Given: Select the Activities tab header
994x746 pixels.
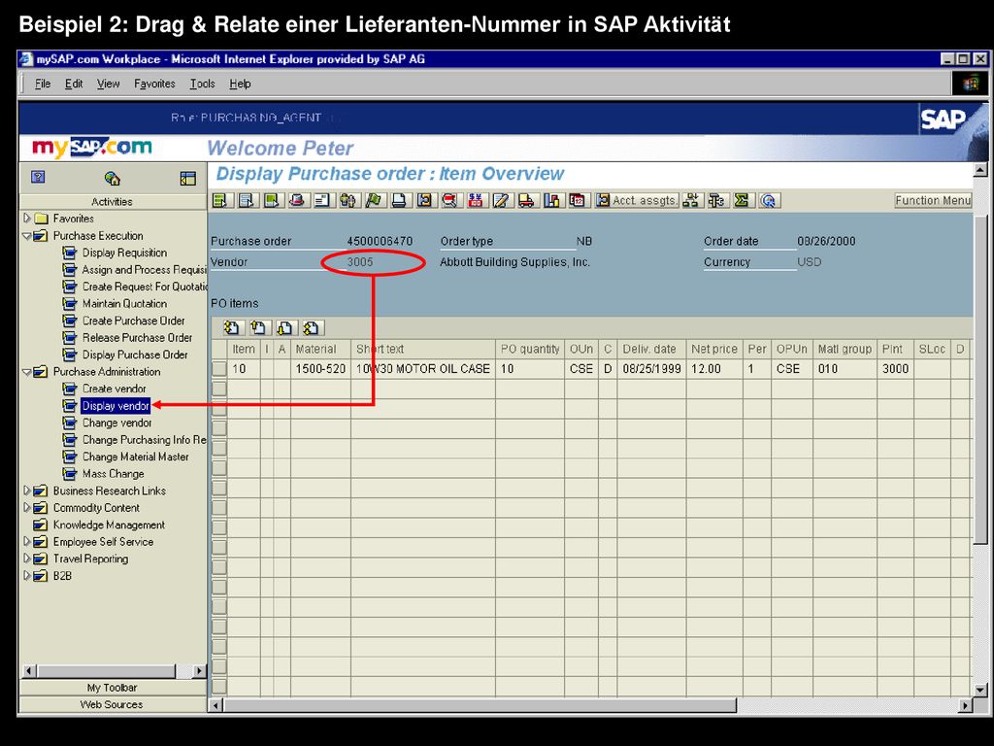Looking at the screenshot, I should pyautogui.click(x=113, y=202).
